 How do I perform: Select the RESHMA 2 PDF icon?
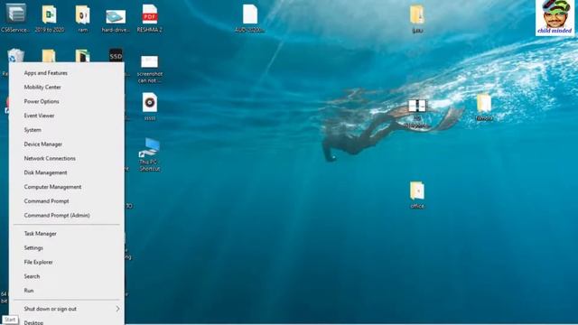coord(150,18)
